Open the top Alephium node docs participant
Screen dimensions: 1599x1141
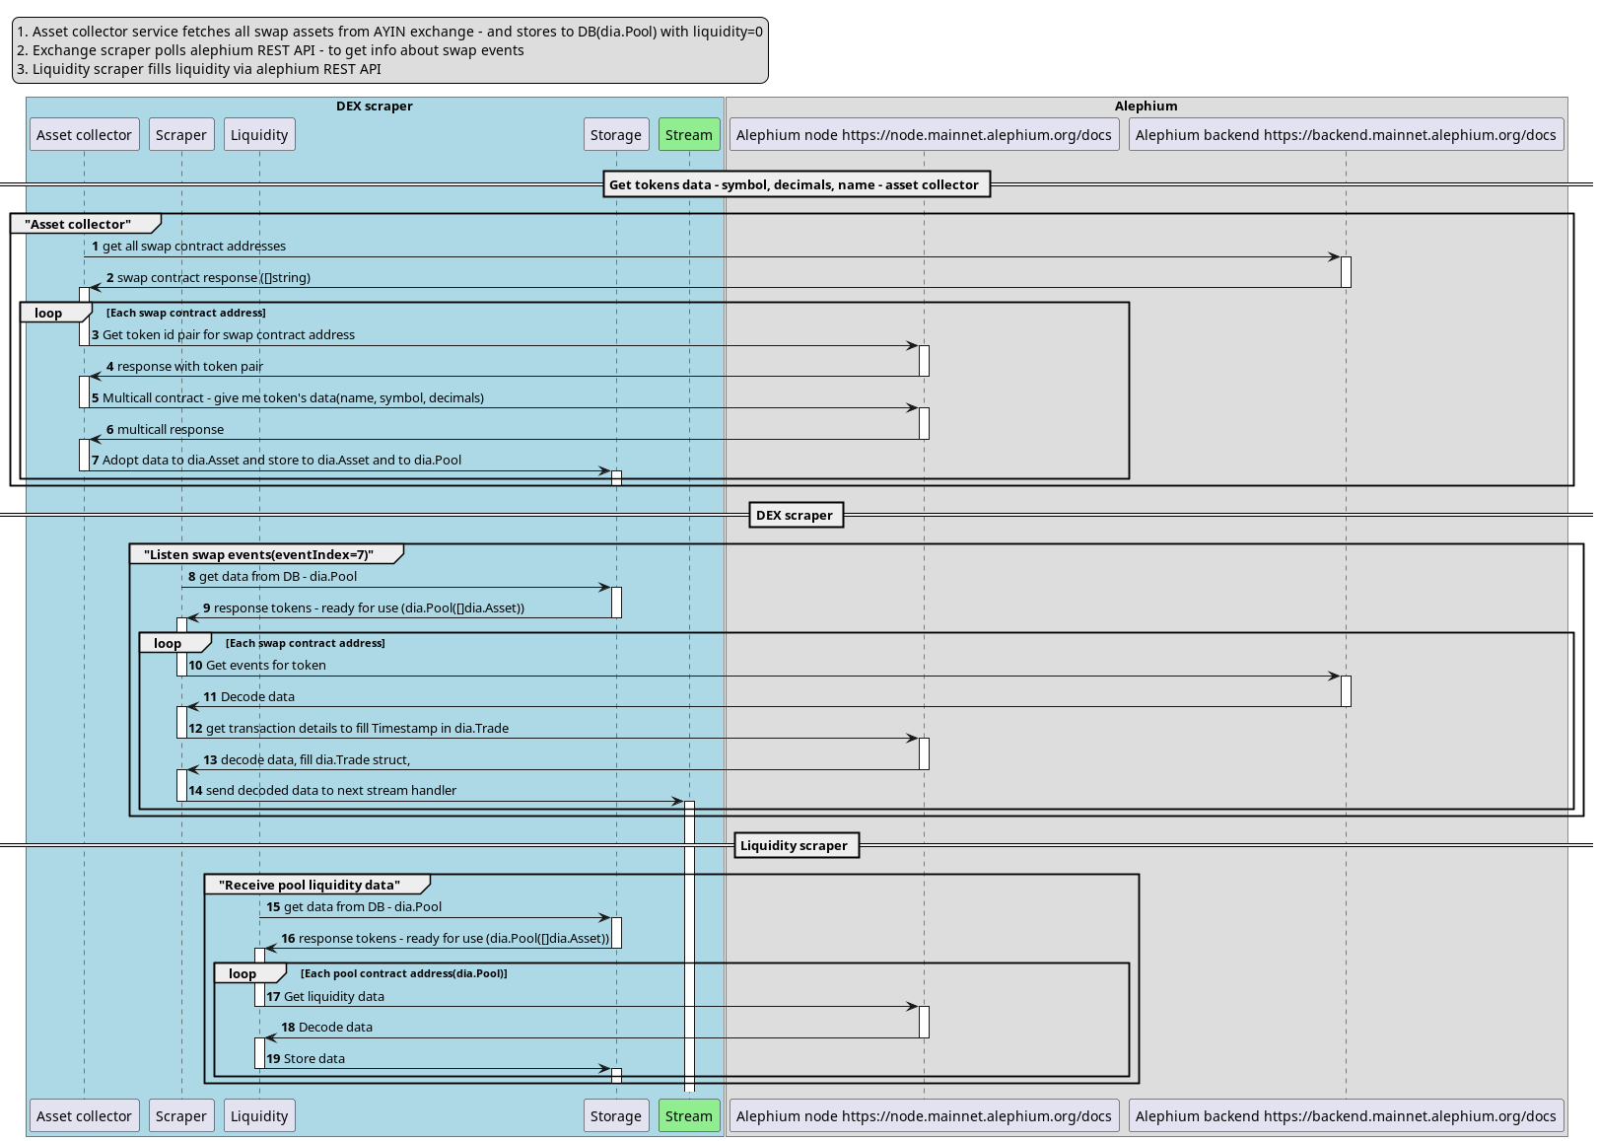click(x=924, y=135)
